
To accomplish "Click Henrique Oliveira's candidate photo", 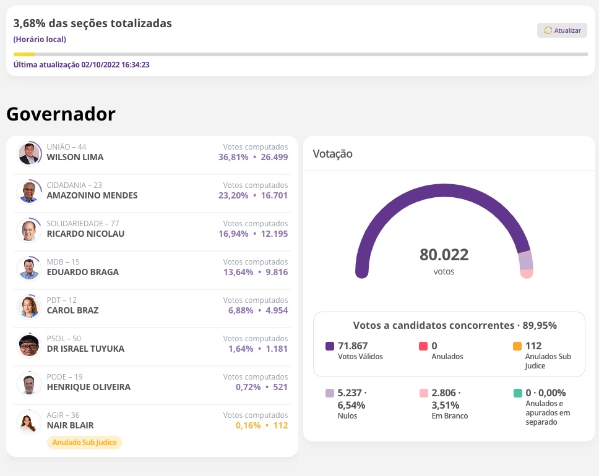I will (29, 383).
